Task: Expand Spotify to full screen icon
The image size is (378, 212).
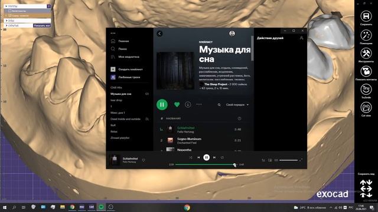Action: [301, 160]
